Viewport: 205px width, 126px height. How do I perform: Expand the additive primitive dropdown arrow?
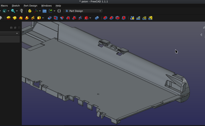click(43, 18)
